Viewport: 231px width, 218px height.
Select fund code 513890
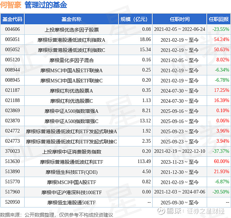(12, 171)
